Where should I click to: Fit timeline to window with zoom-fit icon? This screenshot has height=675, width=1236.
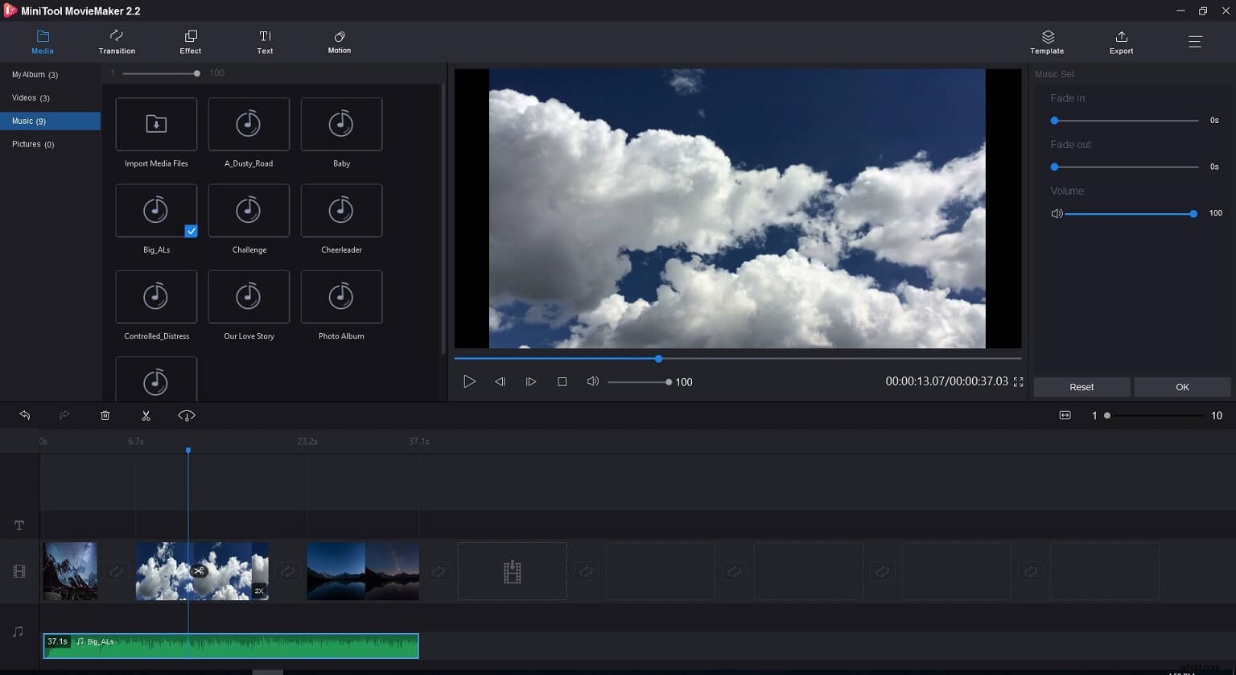click(x=1065, y=415)
